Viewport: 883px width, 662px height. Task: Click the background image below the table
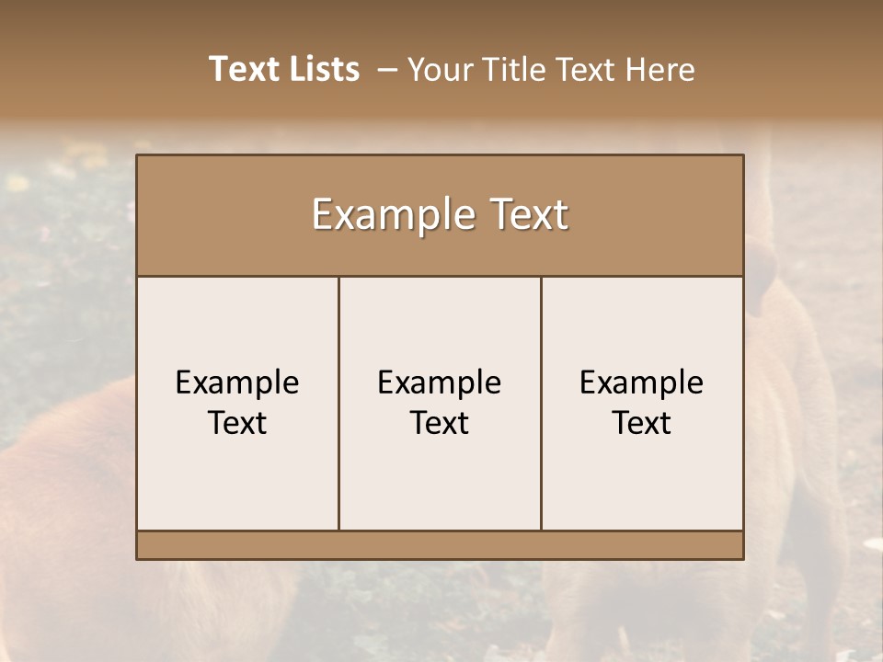point(440,611)
